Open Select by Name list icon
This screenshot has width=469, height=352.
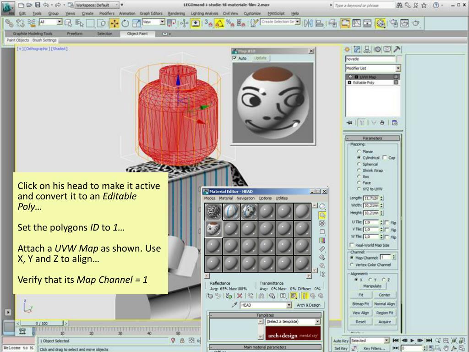click(x=80, y=23)
